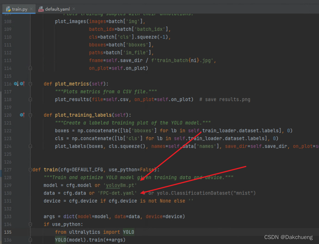Click the fold end marker on line 114

[30, 68]
